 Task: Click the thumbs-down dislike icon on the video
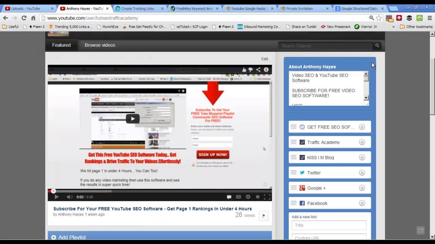(251, 70)
